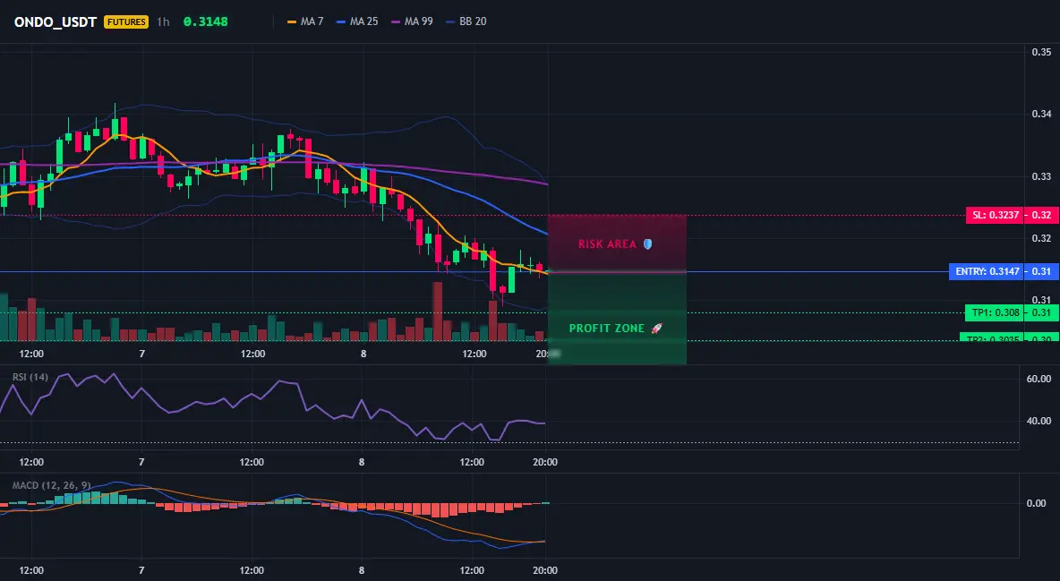The width and height of the screenshot is (1060, 581).
Task: Click the shield icon beside RISK AREA
Action: click(x=647, y=244)
